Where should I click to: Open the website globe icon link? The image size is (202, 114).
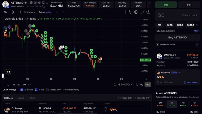(x=31, y=3)
